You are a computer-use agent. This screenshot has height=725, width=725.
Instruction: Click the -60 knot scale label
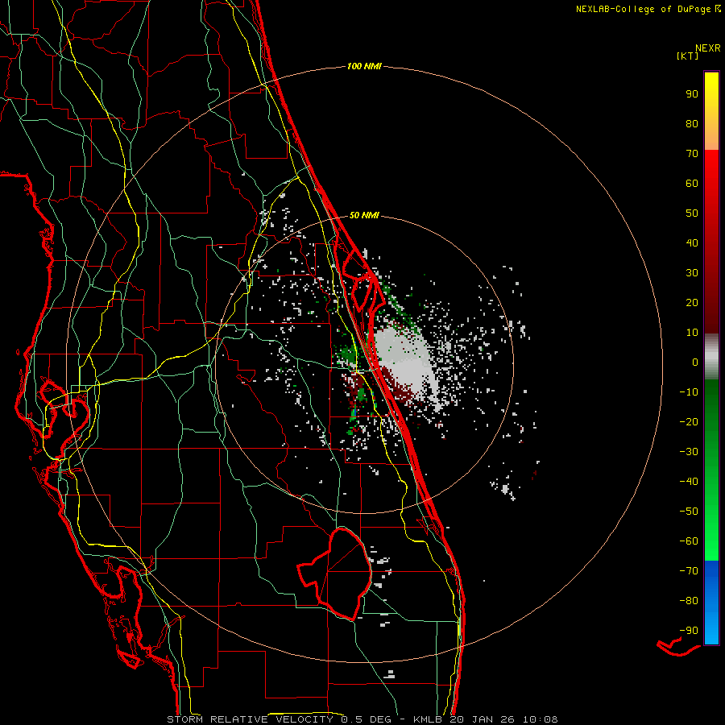click(689, 541)
